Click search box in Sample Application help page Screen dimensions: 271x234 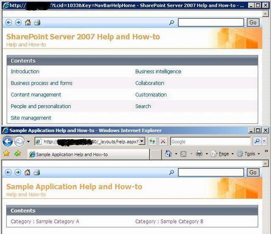pos(211,172)
